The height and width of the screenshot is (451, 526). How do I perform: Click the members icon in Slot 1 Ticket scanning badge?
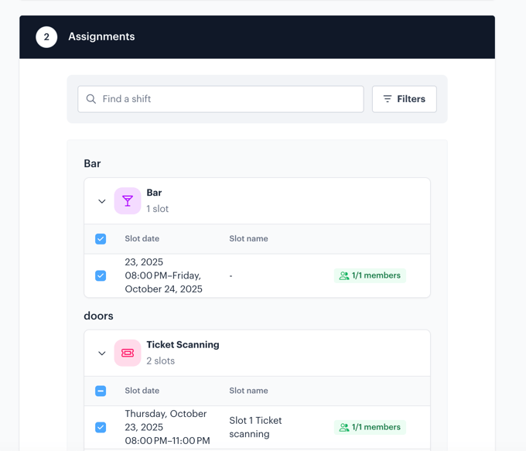coord(344,427)
